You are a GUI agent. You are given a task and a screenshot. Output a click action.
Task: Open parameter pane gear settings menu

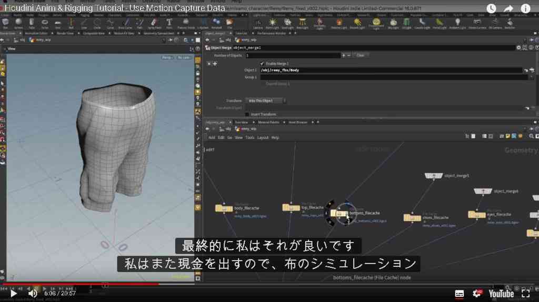click(518, 48)
